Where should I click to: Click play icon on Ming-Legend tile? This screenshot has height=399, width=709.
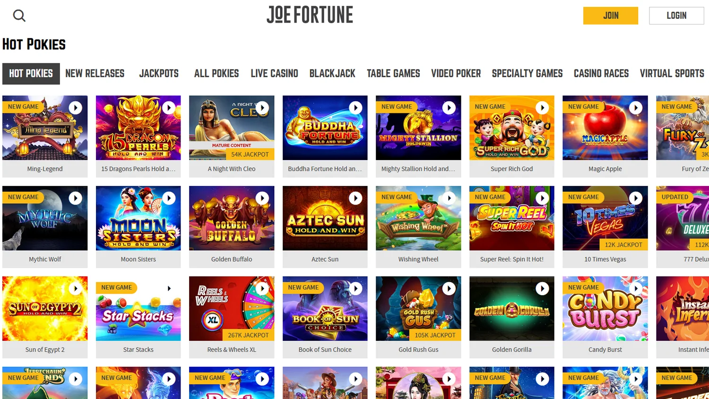pyautogui.click(x=76, y=108)
